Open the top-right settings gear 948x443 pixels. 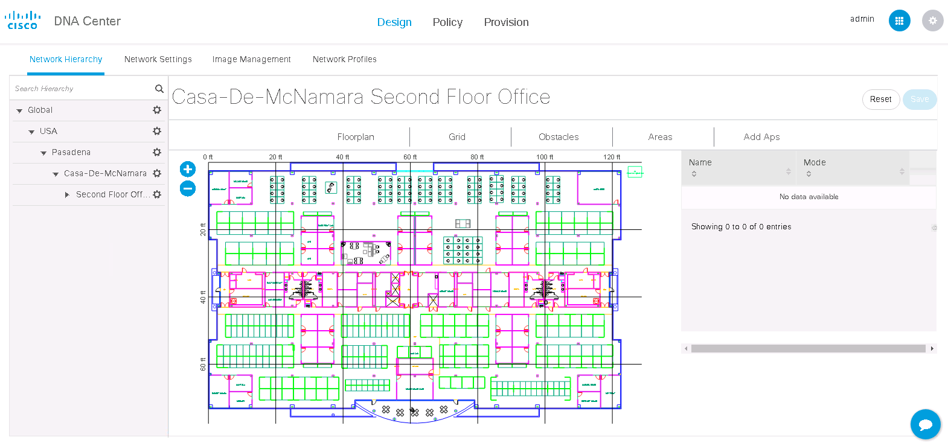click(x=932, y=21)
